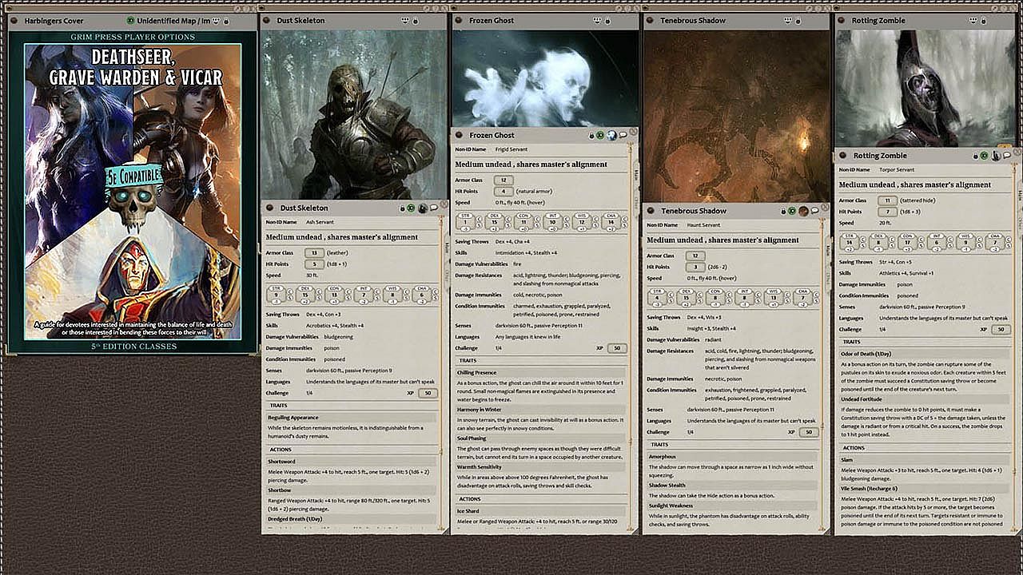Toggle the green ID icon on Harbingers Cover
The width and height of the screenshot is (1023, 575).
(130, 21)
